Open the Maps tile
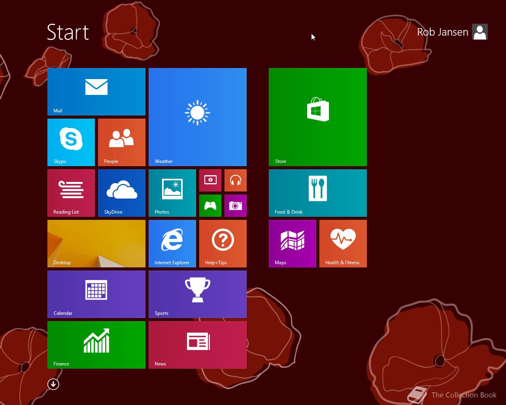Screen dimensions: 506x405 coord(293,244)
